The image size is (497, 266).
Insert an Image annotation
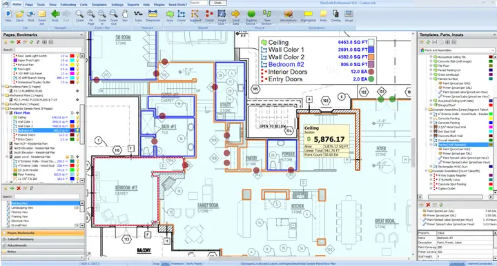coord(349,16)
